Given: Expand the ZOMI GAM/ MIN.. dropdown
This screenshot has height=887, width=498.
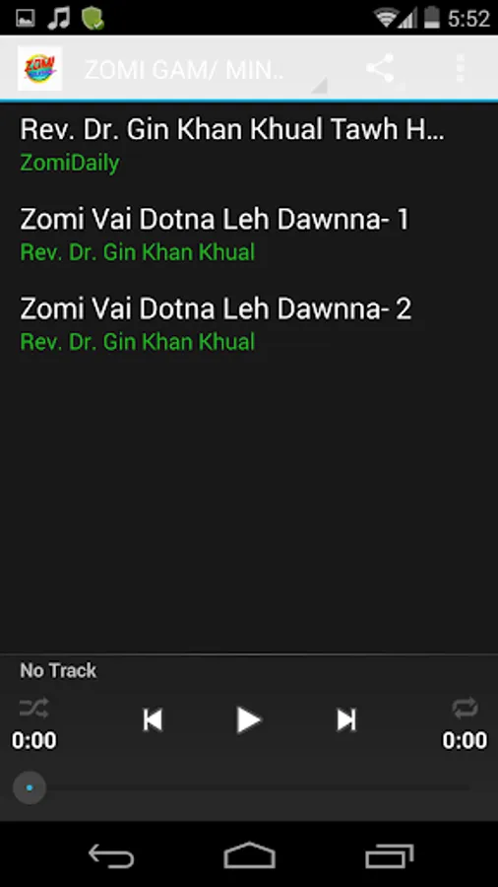Looking at the screenshot, I should coord(206,70).
